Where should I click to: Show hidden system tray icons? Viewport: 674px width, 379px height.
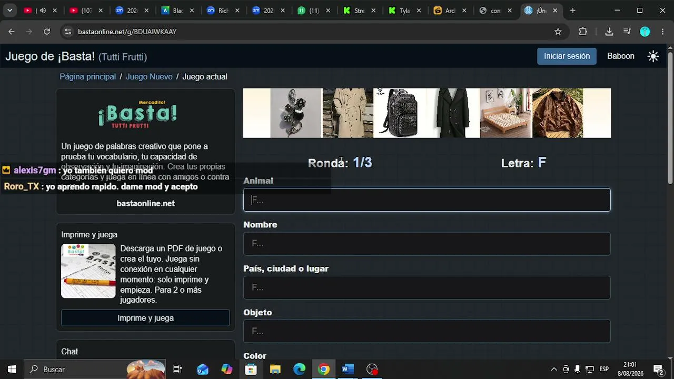point(554,369)
